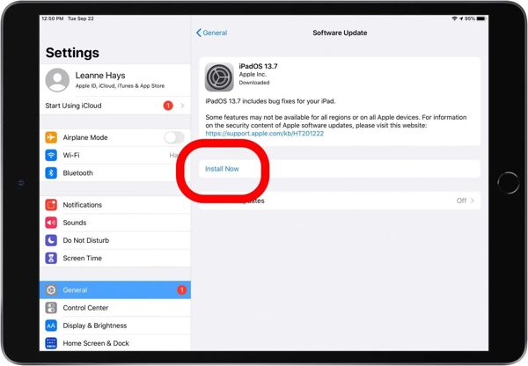The height and width of the screenshot is (366, 528).
Task: Open the support.apple.com HT201222 link
Action: (x=264, y=134)
